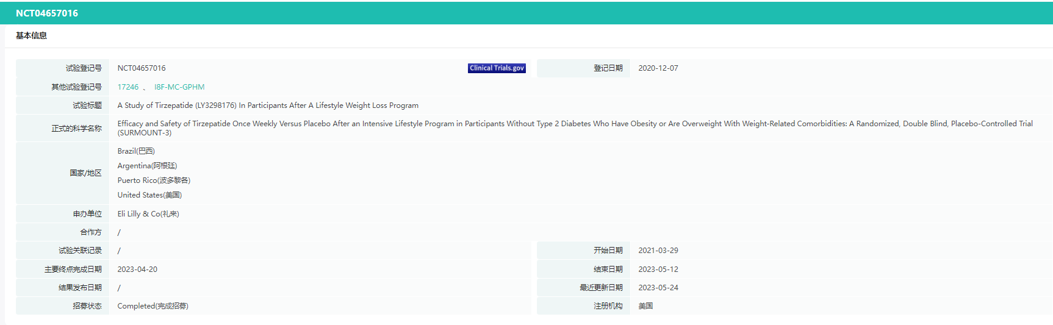Click the Puerto Rico(波多黎各) country entry
This screenshot has width=1053, height=325.
(154, 180)
